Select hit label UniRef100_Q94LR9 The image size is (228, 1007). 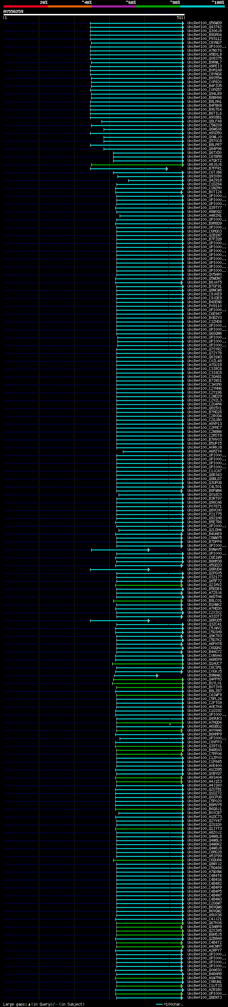[204, 94]
